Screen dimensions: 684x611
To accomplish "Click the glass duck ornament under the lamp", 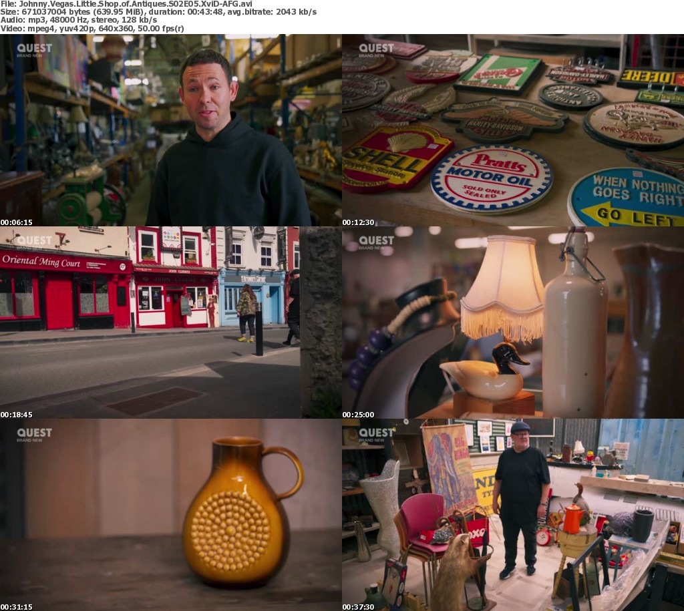I will (484, 371).
